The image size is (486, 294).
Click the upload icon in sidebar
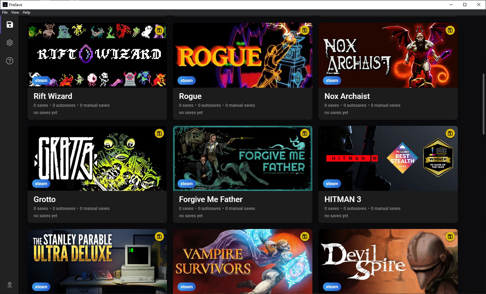tap(10, 284)
